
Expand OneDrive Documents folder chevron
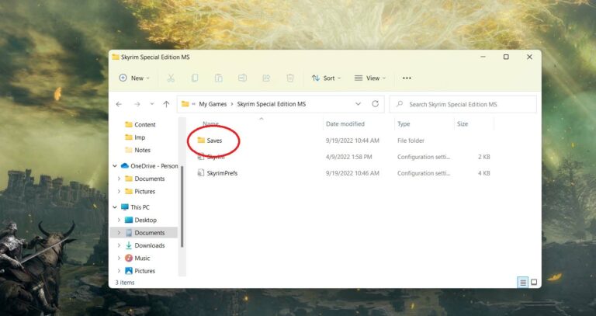119,179
